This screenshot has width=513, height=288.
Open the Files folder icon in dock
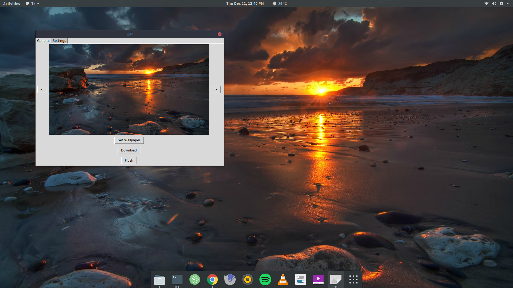pos(160,280)
